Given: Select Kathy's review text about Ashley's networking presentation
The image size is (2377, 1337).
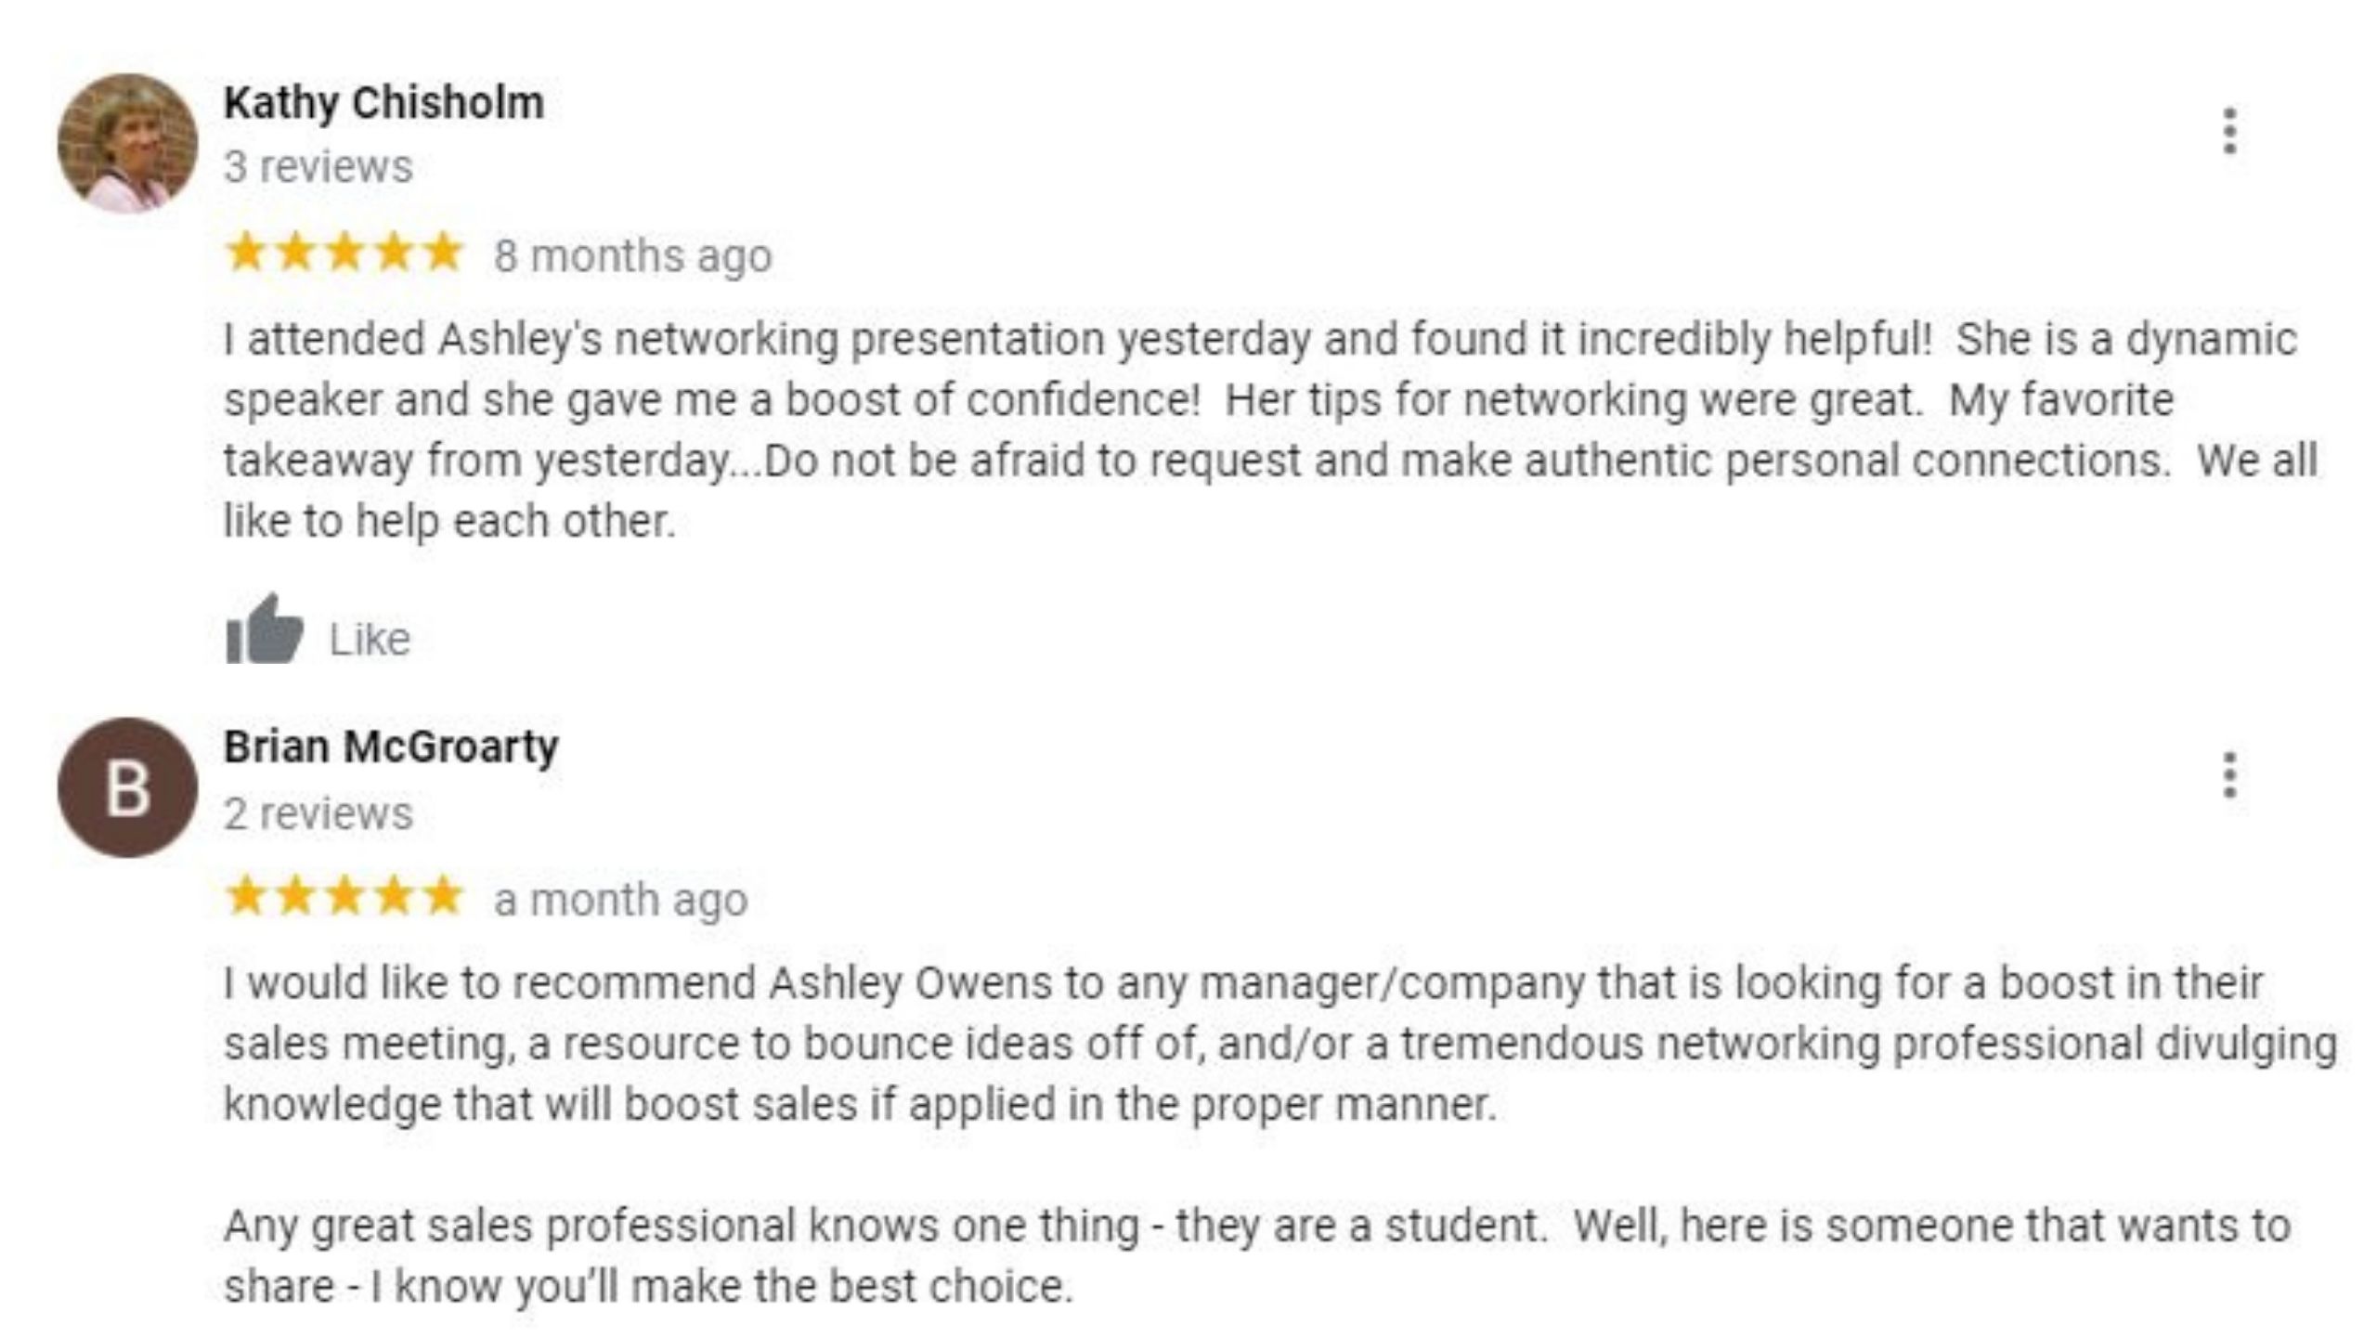Looking at the screenshot, I should 1270,430.
